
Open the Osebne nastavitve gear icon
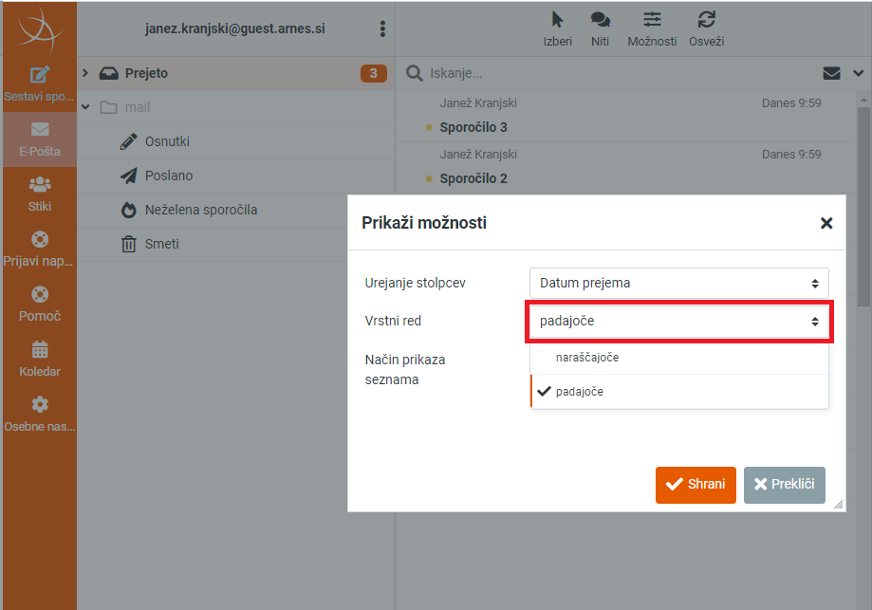pyautogui.click(x=40, y=404)
